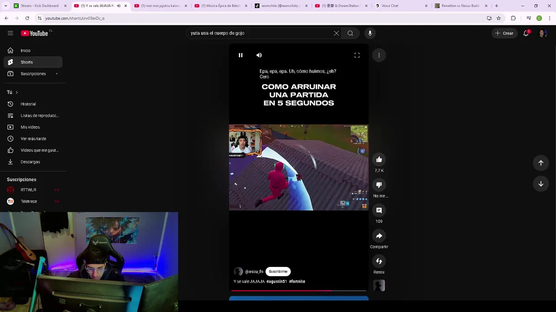Clear the search box text
The width and height of the screenshot is (556, 312).
[x=336, y=33]
